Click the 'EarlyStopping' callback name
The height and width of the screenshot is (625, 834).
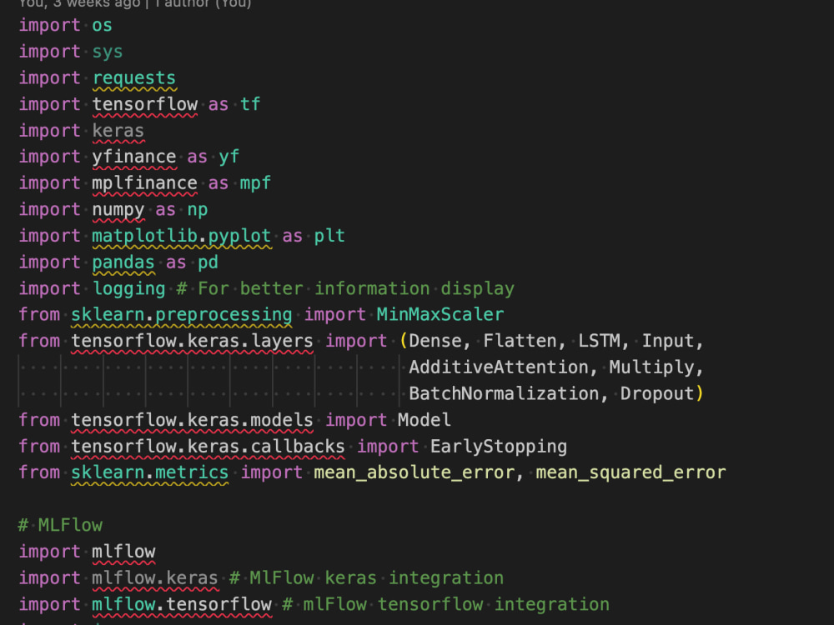coord(499,447)
